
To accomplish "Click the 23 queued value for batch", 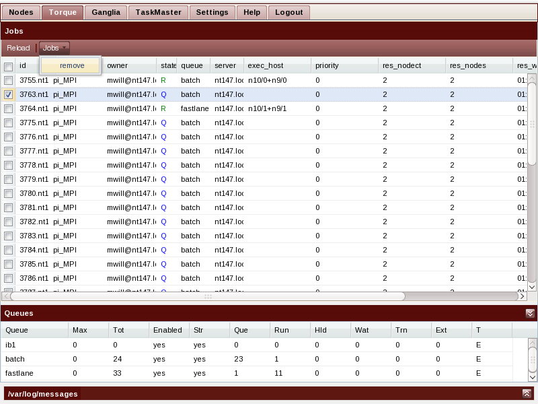I will click(239, 359).
